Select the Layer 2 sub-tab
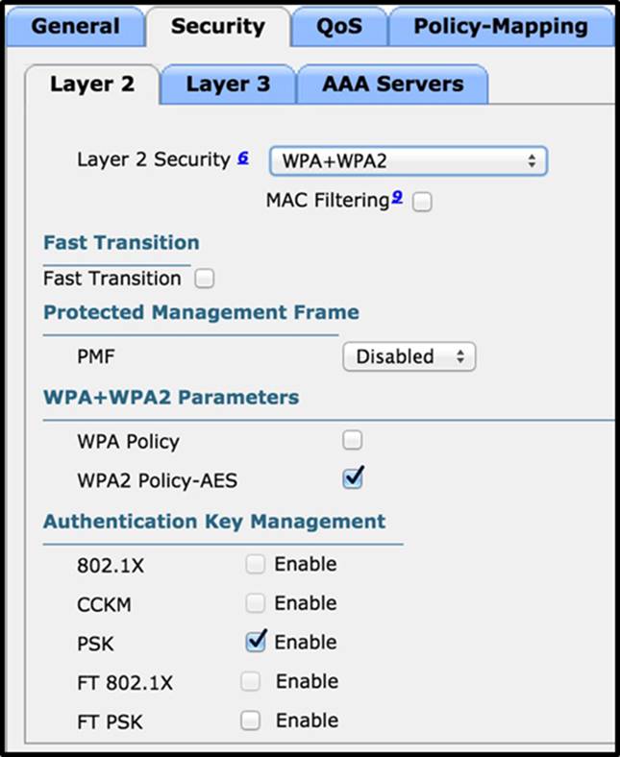This screenshot has width=620, height=757. click(x=92, y=85)
